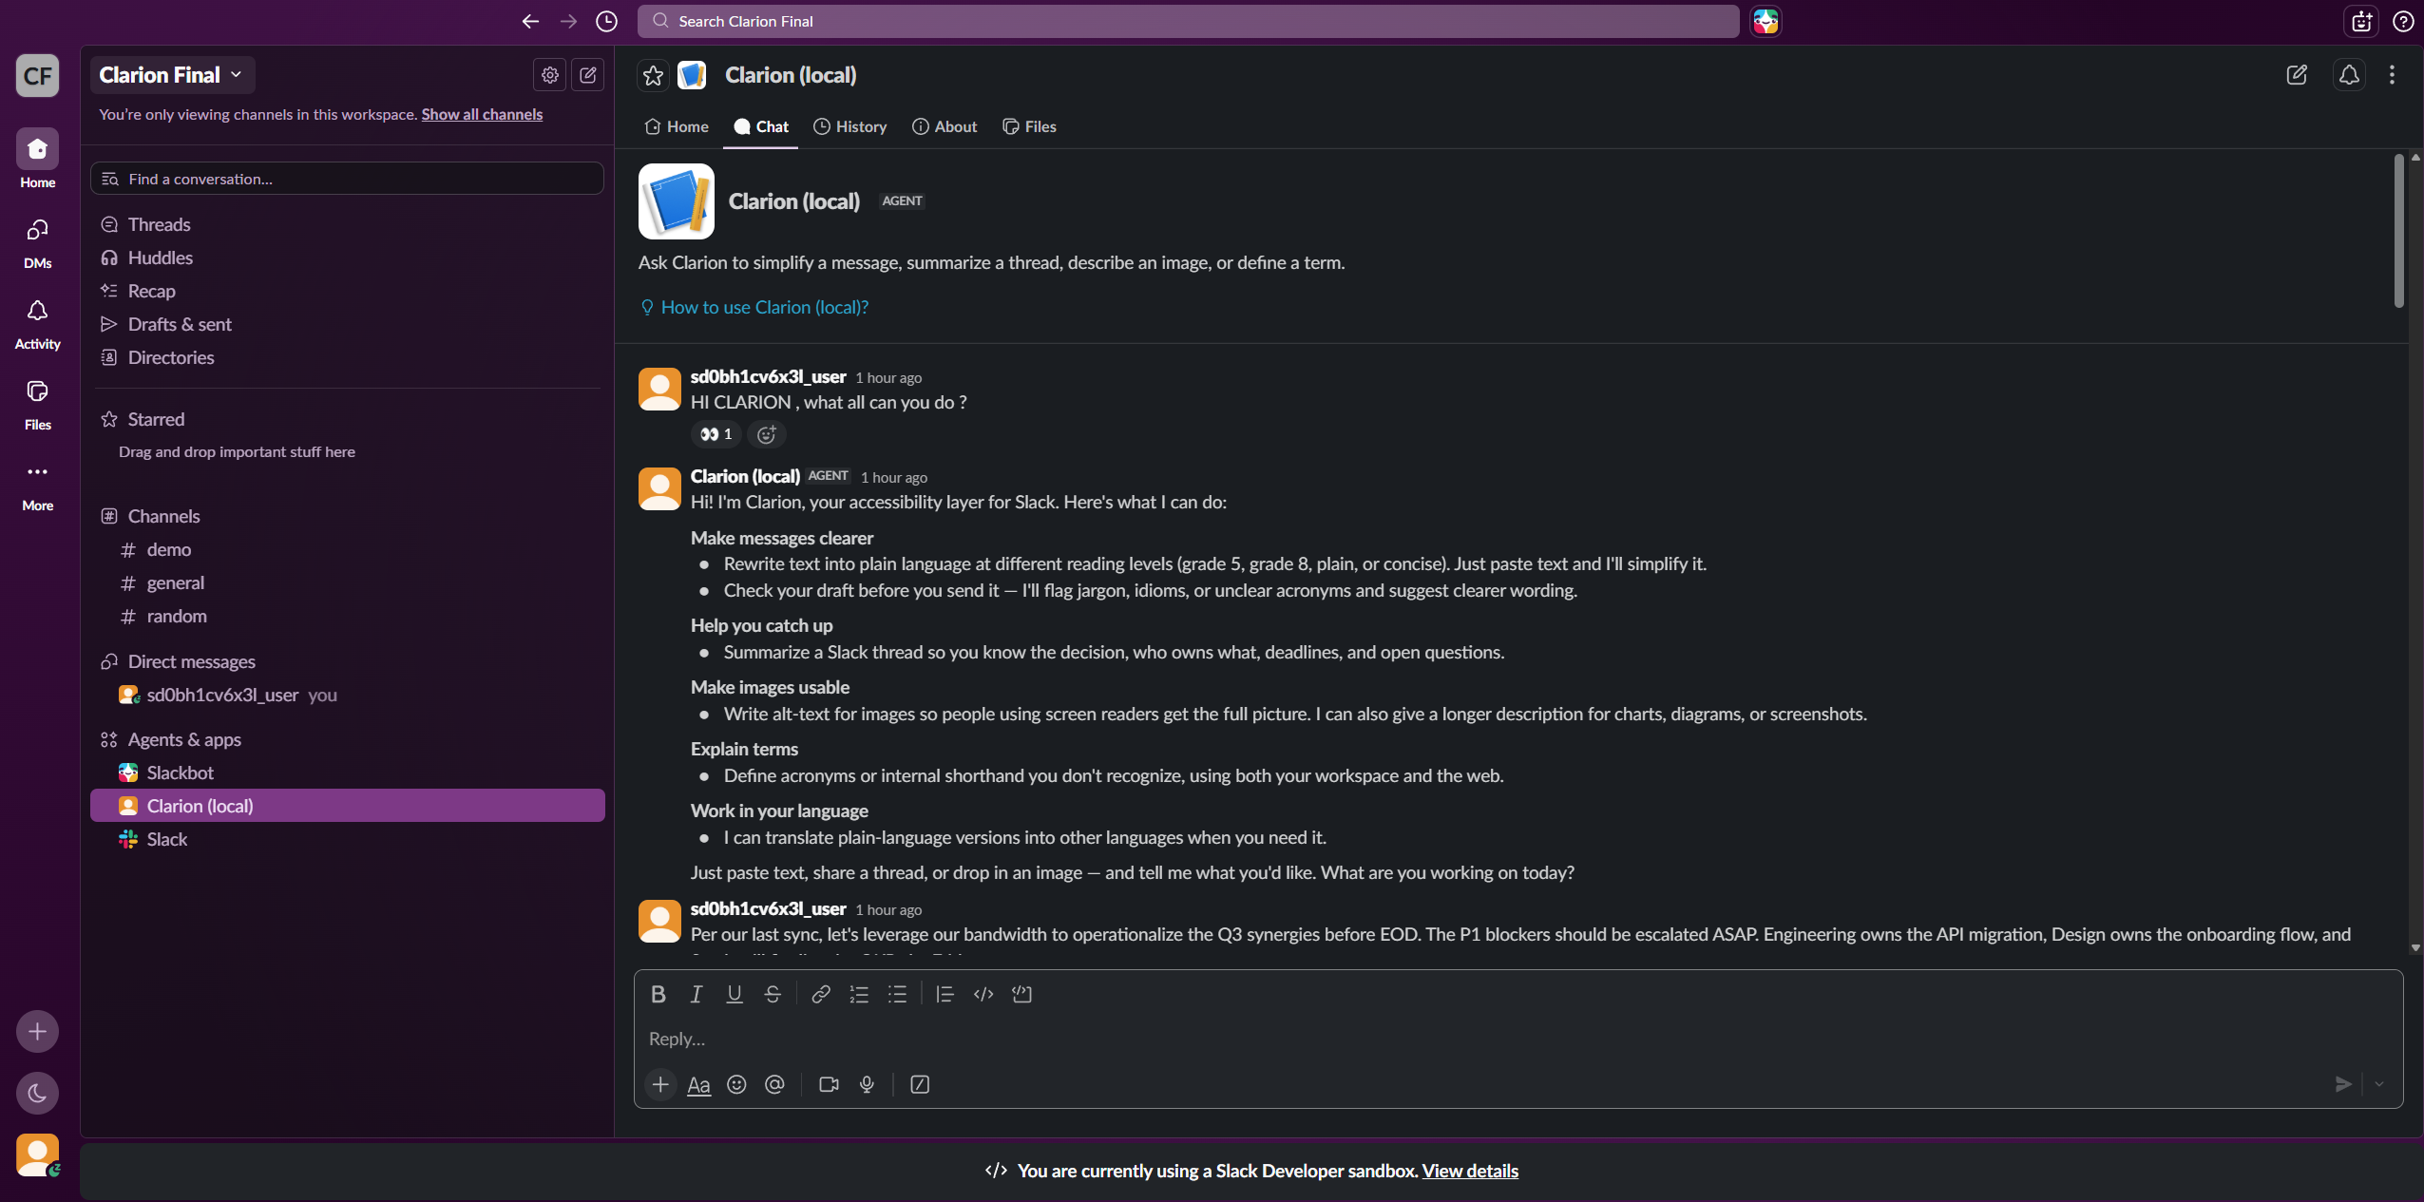This screenshot has height=1202, width=2424.
Task: Hide formatting toolbar with Aa button
Action: pos(698,1084)
